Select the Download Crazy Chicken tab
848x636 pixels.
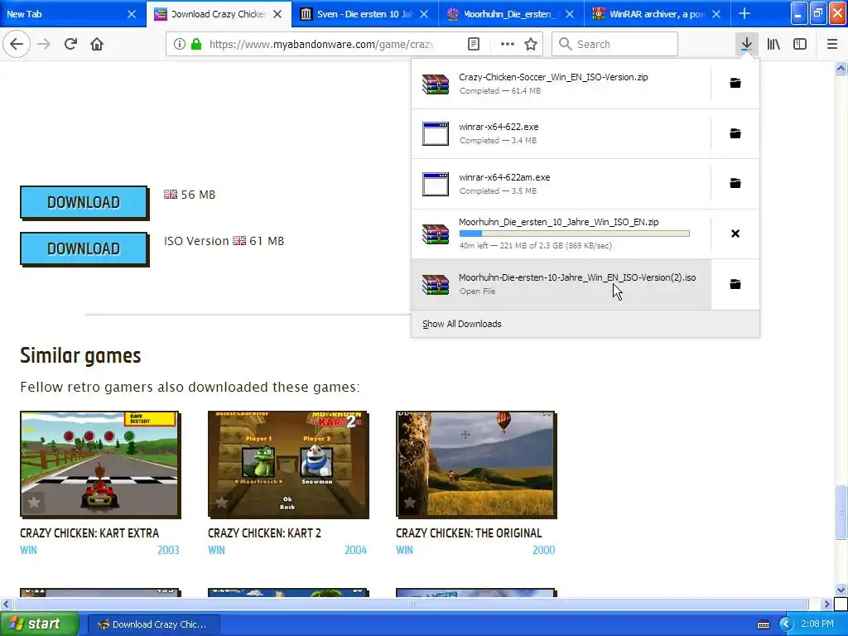219,13
